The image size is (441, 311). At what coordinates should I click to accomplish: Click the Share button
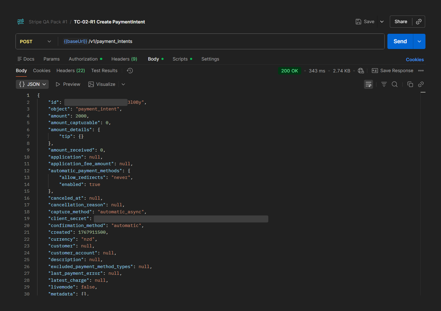point(401,22)
